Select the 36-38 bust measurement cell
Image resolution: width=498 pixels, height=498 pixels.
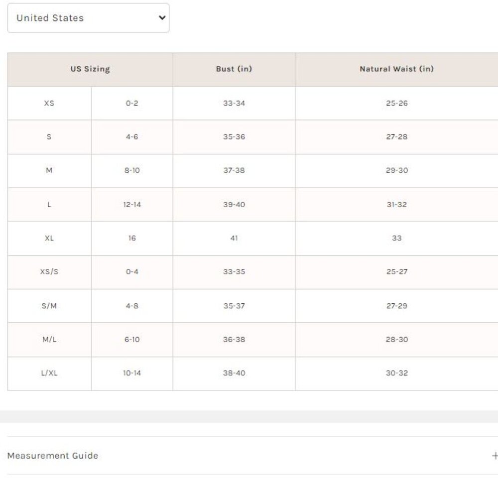(234, 340)
